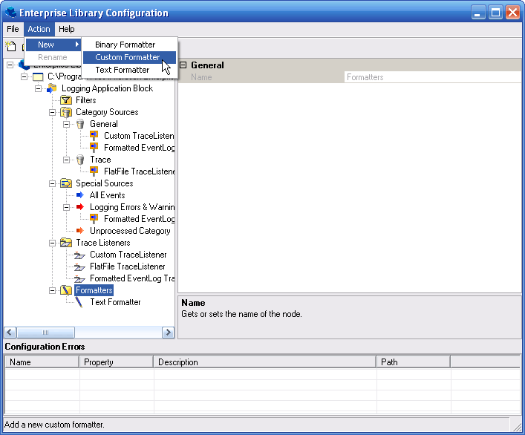This screenshot has height=435, width=525.
Task: Click the Special Sources folder icon
Action: click(x=66, y=183)
